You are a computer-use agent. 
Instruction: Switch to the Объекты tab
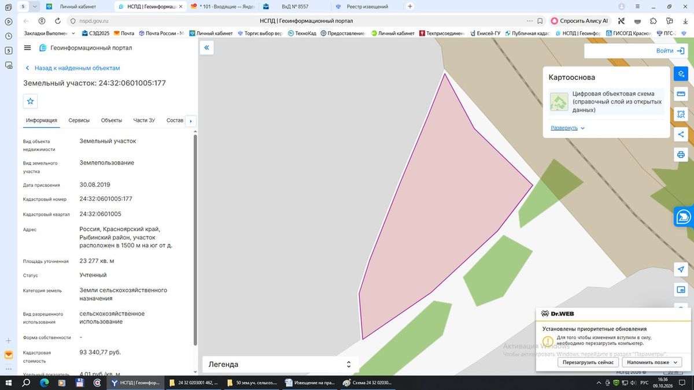point(112,120)
